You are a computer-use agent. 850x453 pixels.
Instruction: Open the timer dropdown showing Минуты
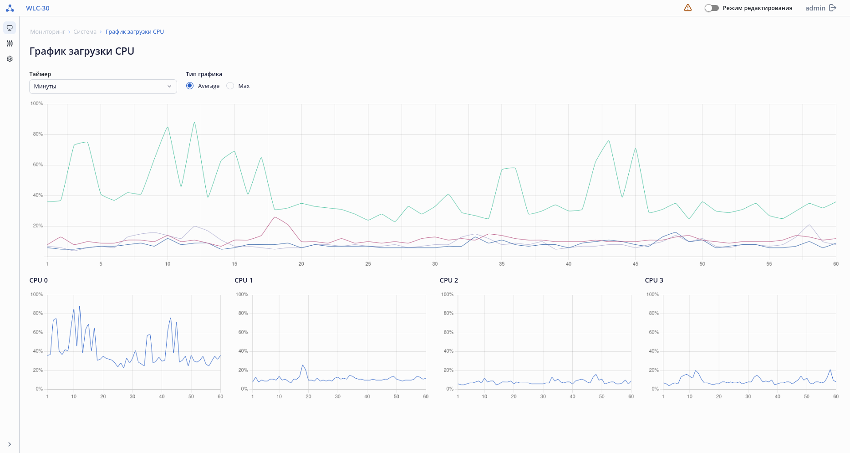click(x=103, y=87)
